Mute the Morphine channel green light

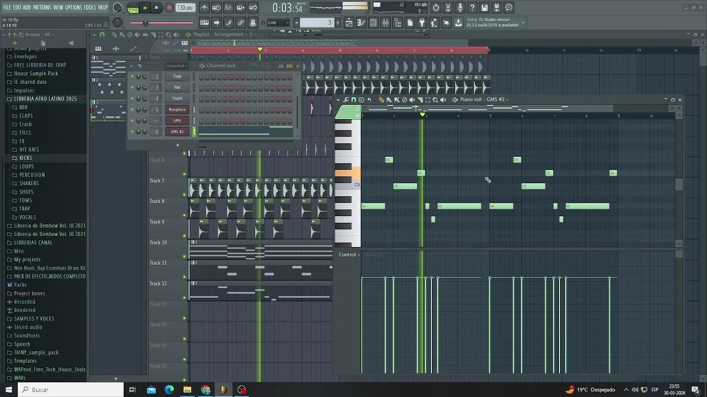(x=132, y=110)
